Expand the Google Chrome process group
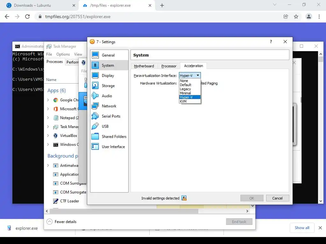Image resolution: width=326 pixels, height=244 pixels. point(48,100)
